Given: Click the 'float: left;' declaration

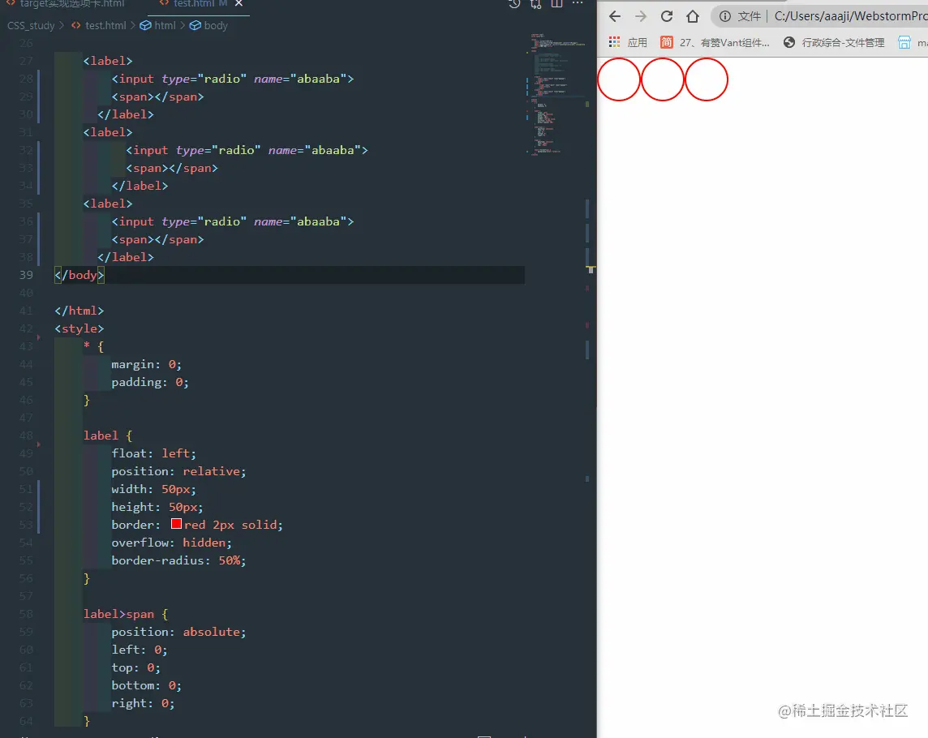Looking at the screenshot, I should pyautogui.click(x=153, y=453).
